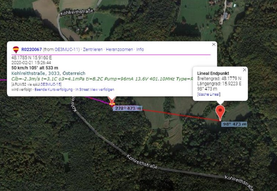Screen dimensions: 277x191
Task: Close the Lineal Endpunkt popup
Action: (244, 70)
